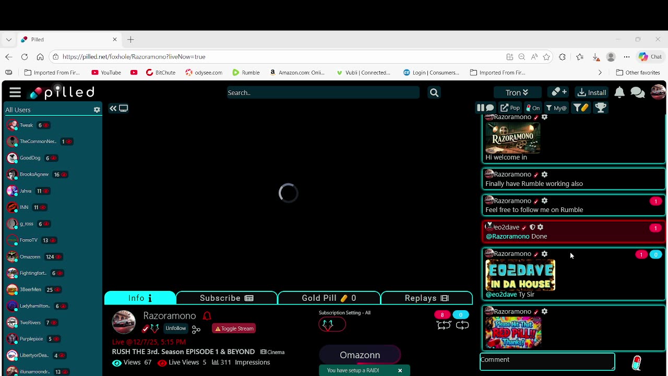The width and height of the screenshot is (668, 376).
Task: Click the @Razoramono mention in chat
Action: (507, 237)
